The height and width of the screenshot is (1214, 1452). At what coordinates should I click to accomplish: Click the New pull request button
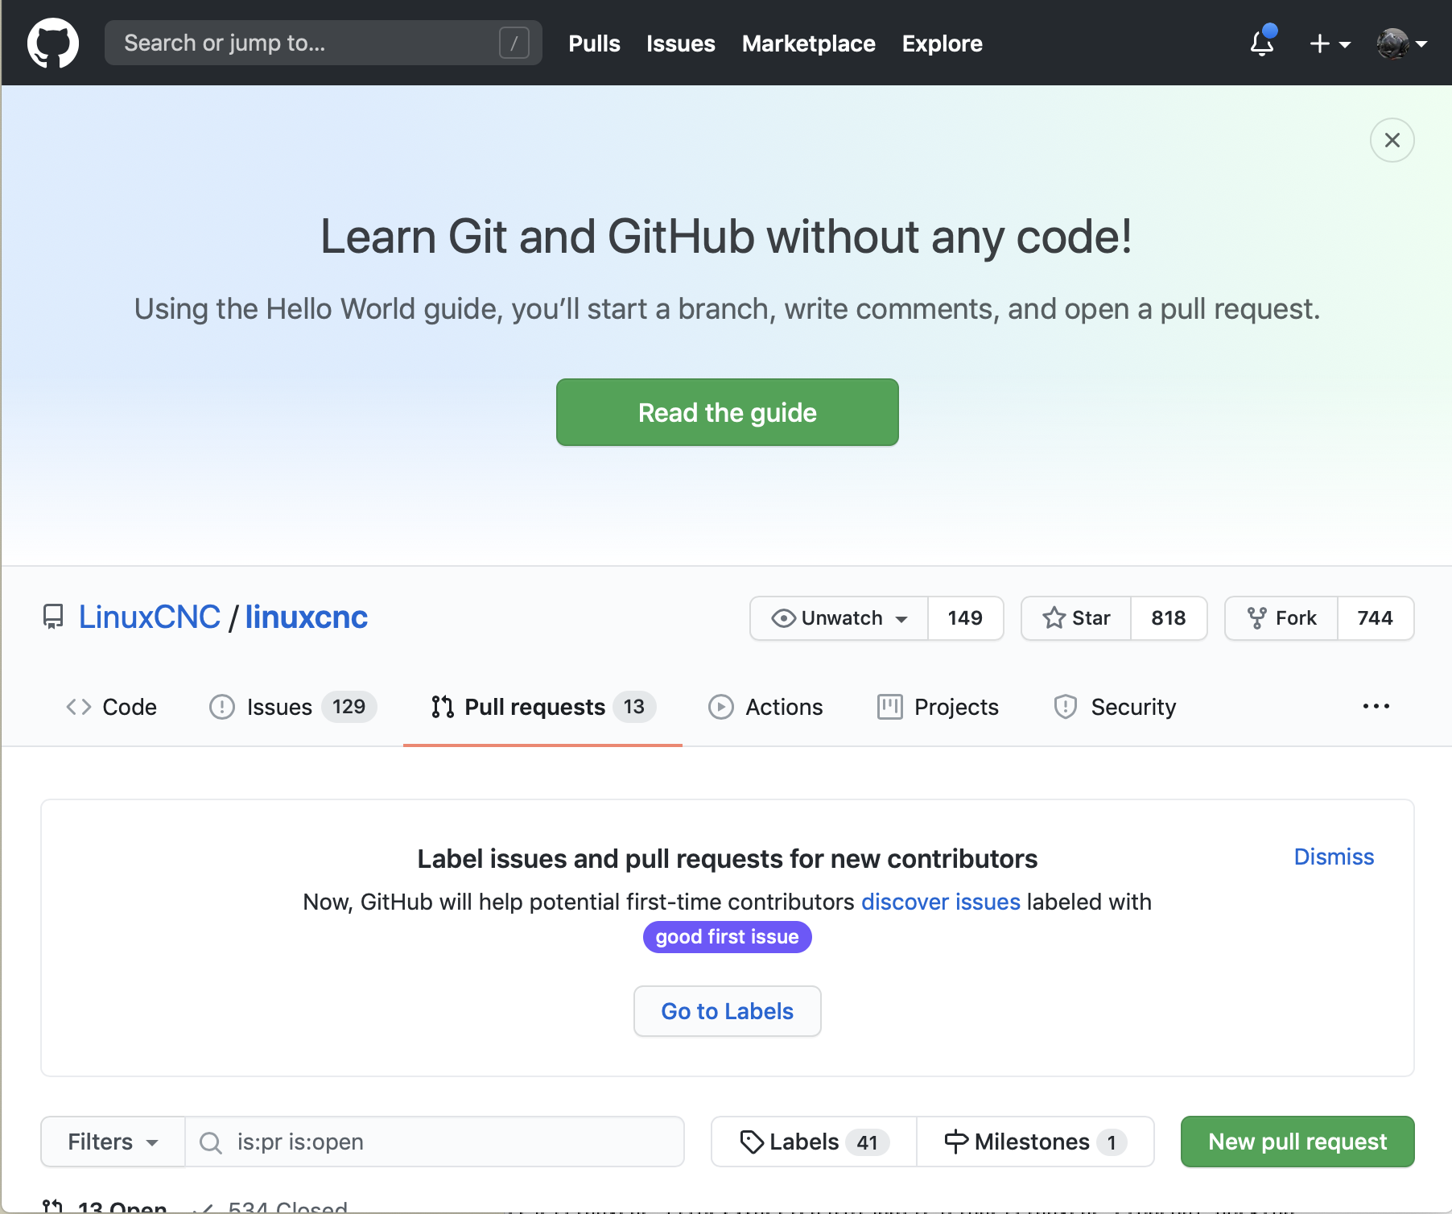[x=1297, y=1142]
